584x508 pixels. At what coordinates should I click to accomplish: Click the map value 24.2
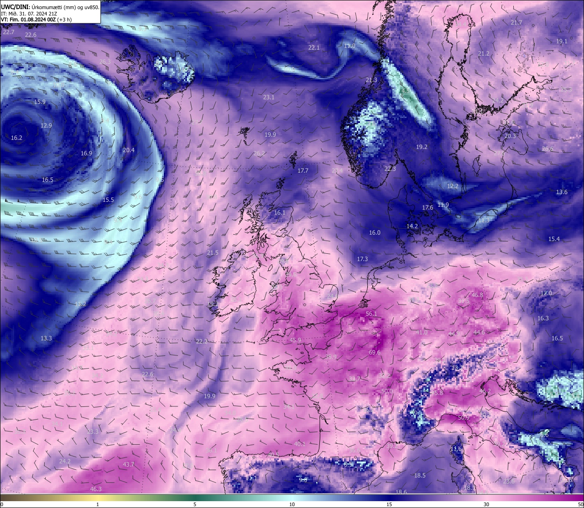point(65,461)
